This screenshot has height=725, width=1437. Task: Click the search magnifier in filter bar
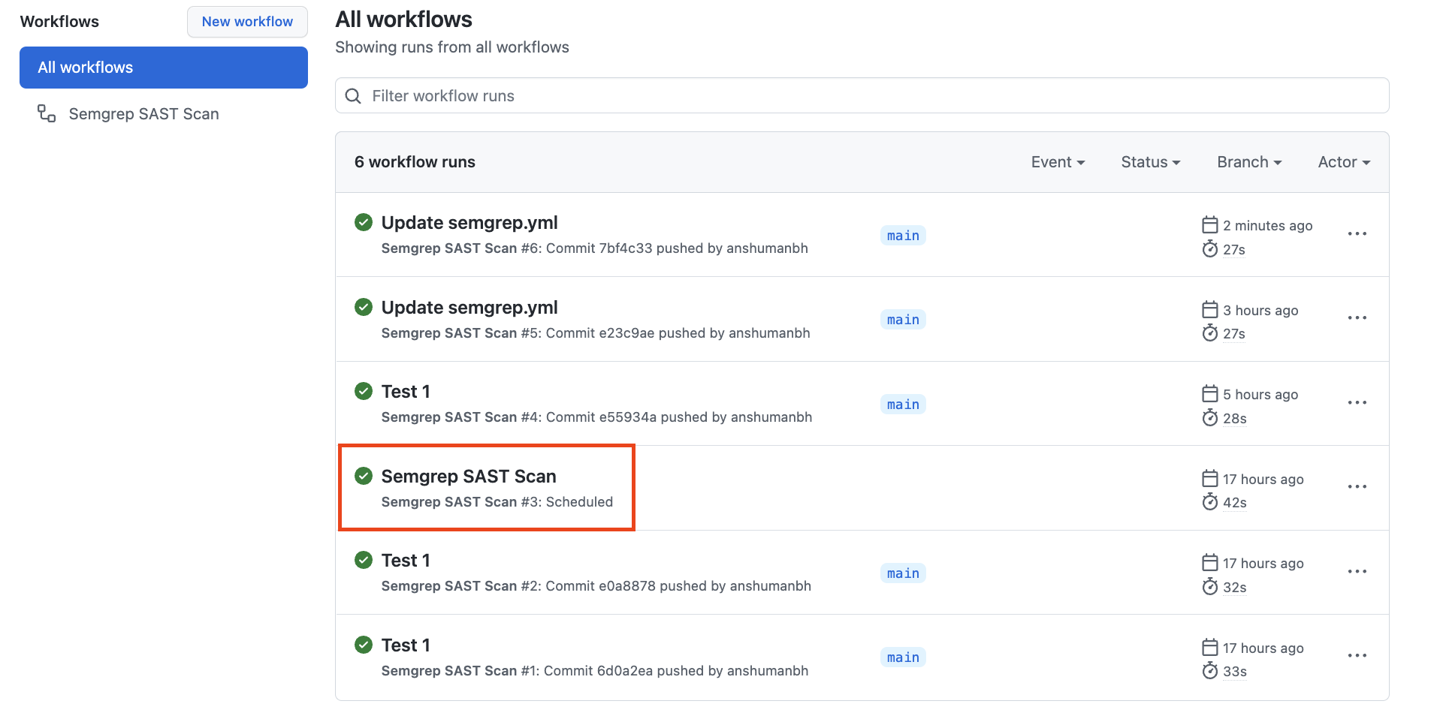pos(353,95)
